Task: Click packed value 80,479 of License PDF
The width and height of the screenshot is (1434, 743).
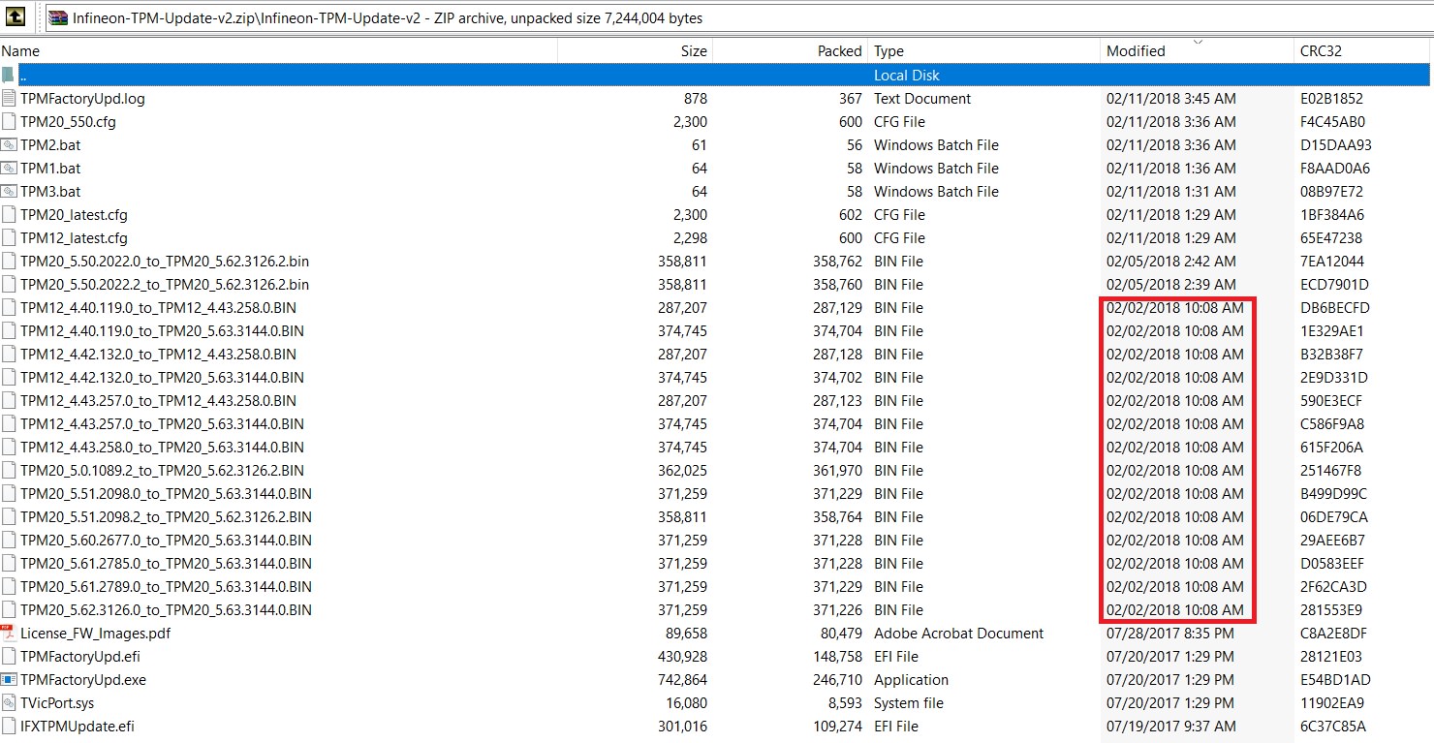Action: click(839, 634)
